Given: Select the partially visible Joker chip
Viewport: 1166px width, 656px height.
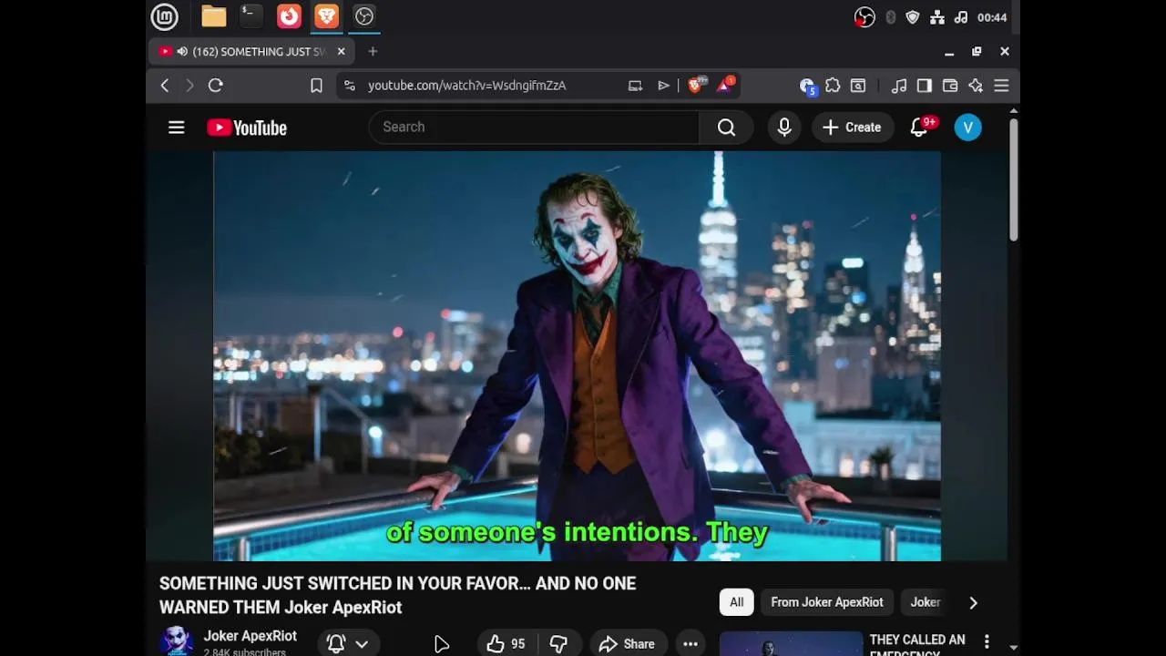Looking at the screenshot, I should pos(926,602).
